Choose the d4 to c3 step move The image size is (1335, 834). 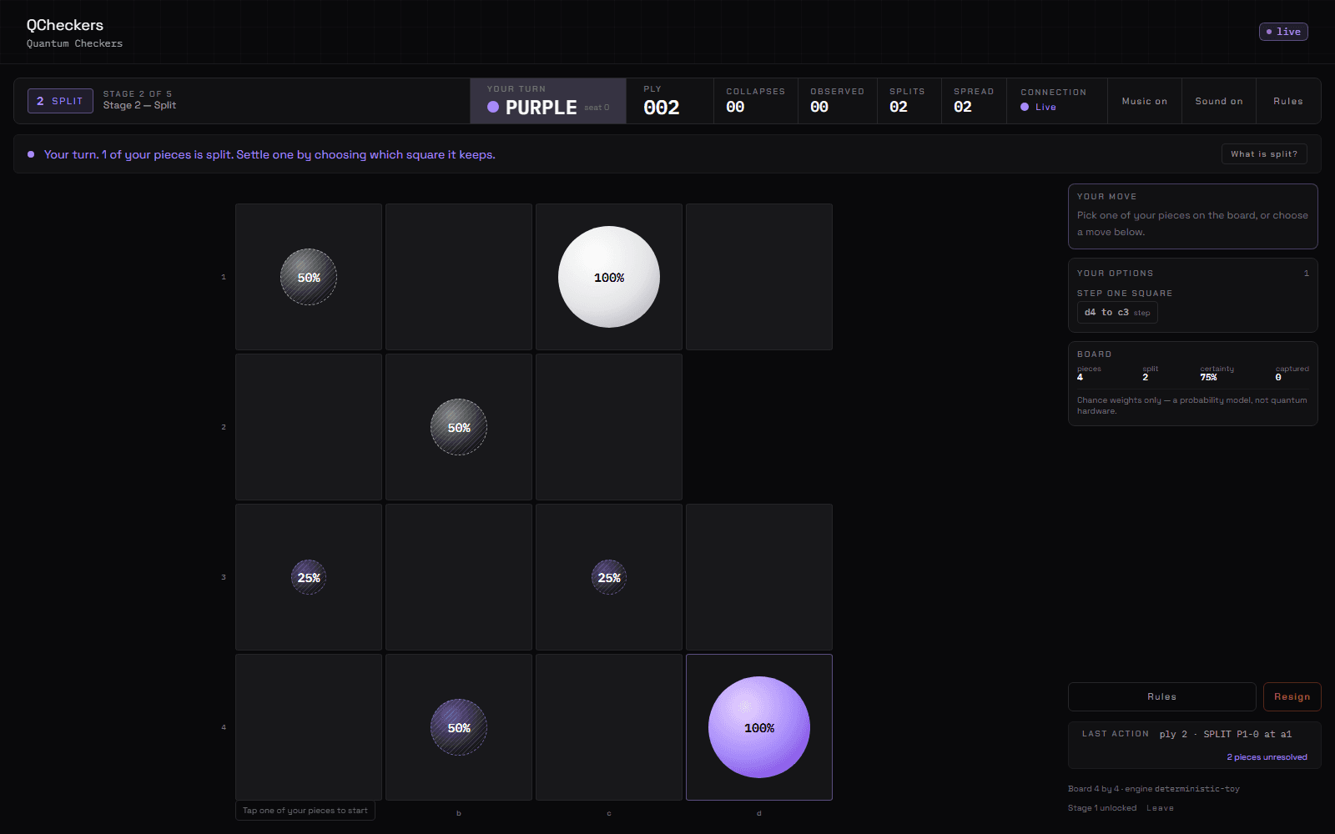[1117, 313]
